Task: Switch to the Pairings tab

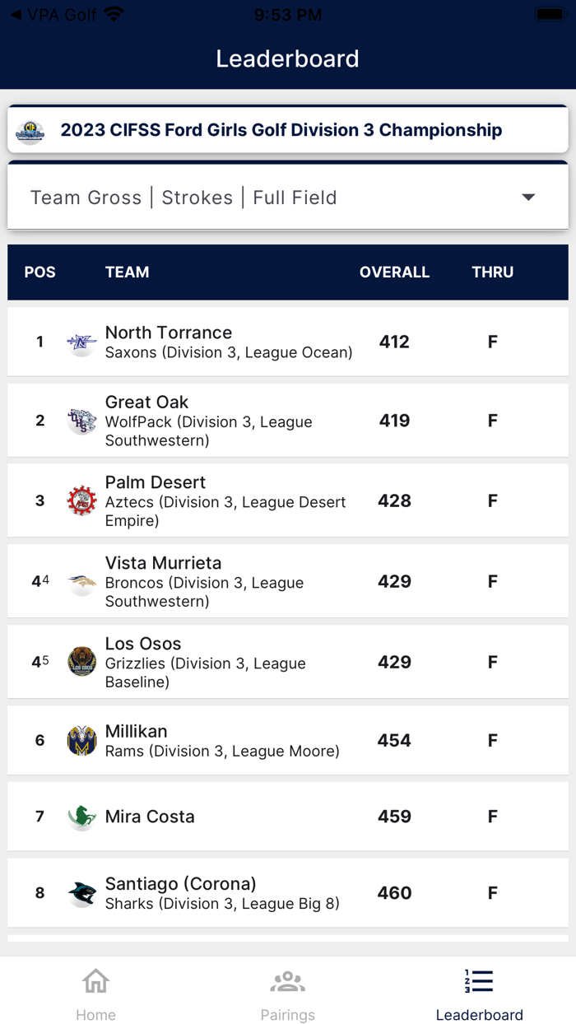Action: tap(288, 994)
